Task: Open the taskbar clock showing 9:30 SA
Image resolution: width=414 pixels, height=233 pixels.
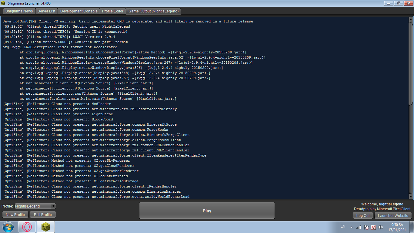Action: click(397, 227)
